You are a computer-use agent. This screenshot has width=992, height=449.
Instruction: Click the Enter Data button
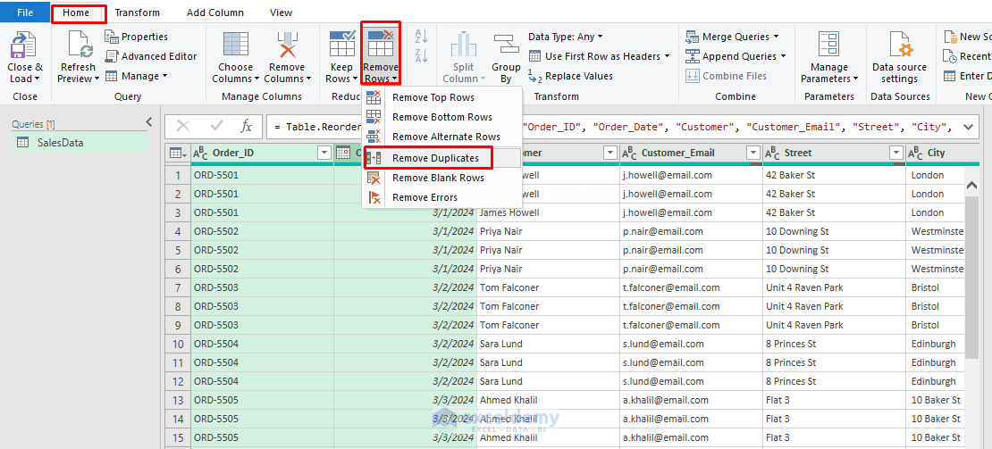tap(967, 76)
